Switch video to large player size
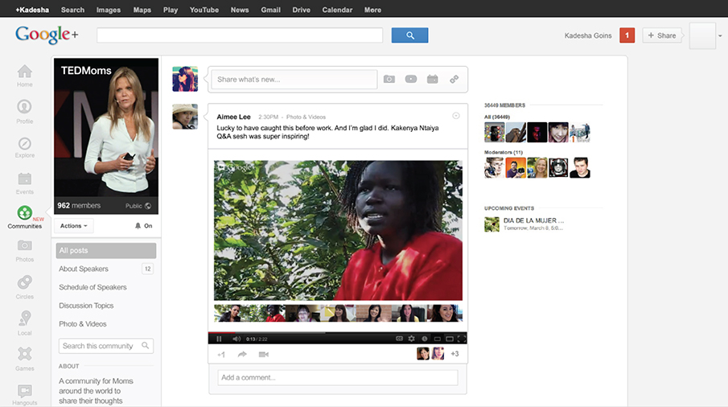728x407 pixels. click(450, 339)
